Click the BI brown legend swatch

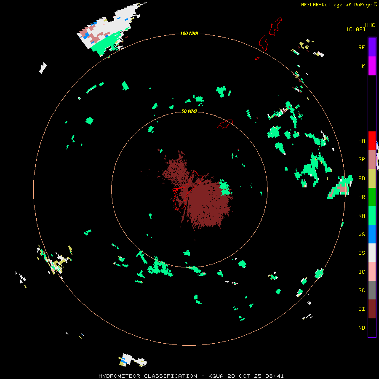pyautogui.click(x=372, y=309)
